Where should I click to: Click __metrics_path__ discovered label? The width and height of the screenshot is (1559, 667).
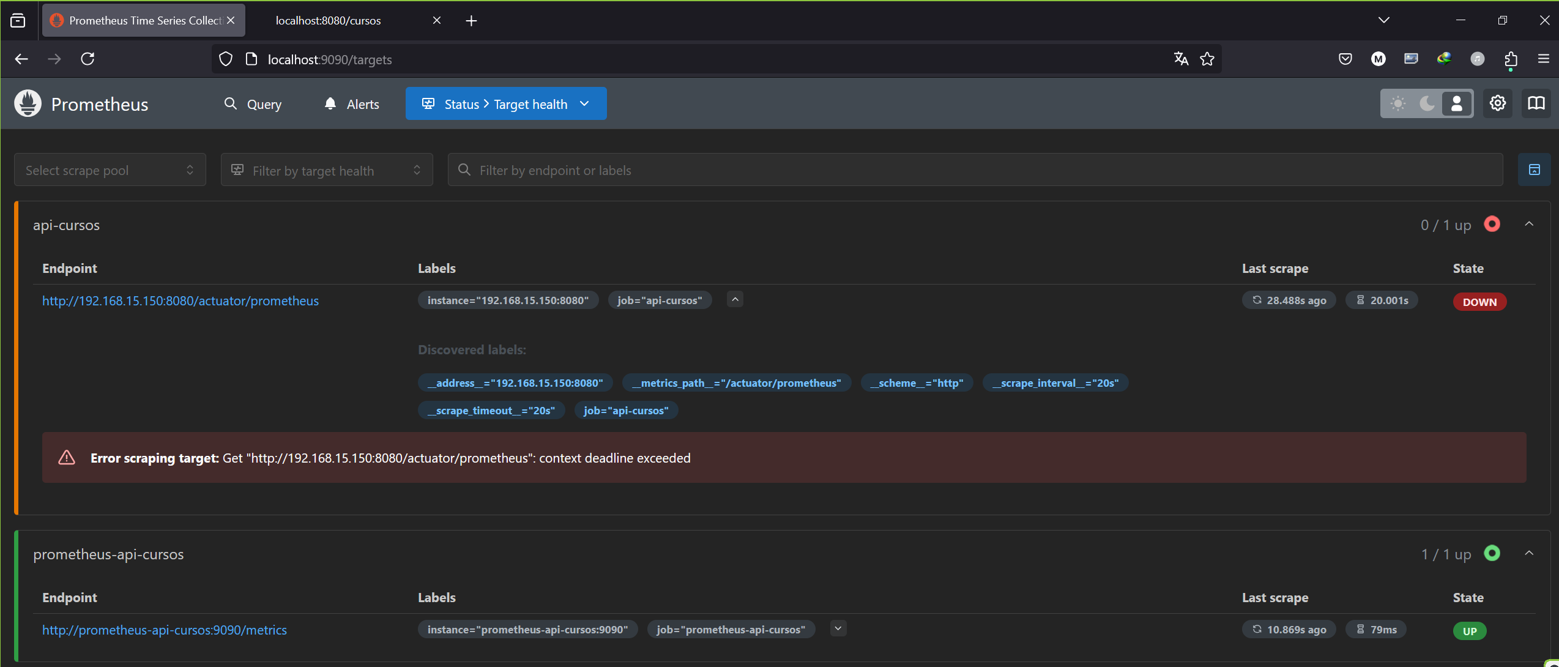737,383
